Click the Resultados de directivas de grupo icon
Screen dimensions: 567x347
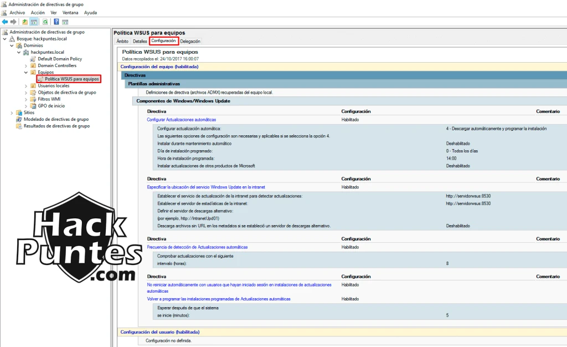point(19,126)
